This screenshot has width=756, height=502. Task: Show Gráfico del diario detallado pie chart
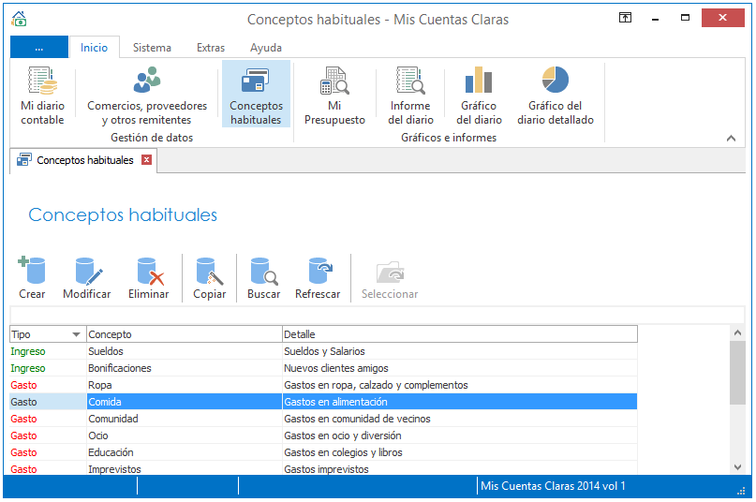click(x=555, y=95)
